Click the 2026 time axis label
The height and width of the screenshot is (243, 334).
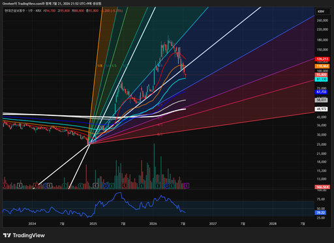(x=153, y=223)
